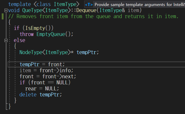This screenshot has height=114, width=185.
Task: Place the cursor in 'tempPtr = front;' line
Action: coord(42,64)
